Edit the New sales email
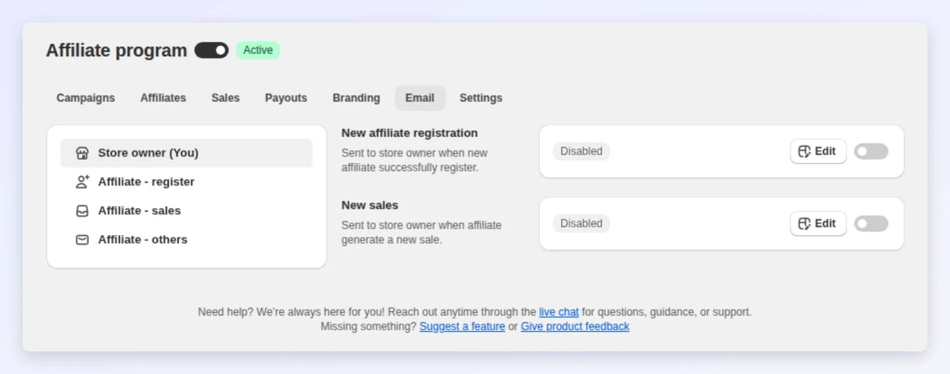Screen dimensions: 950x374 (x=818, y=224)
